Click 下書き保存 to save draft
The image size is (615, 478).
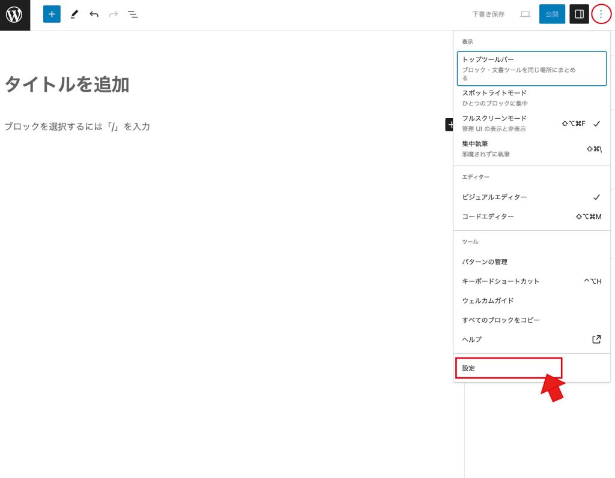(x=488, y=14)
